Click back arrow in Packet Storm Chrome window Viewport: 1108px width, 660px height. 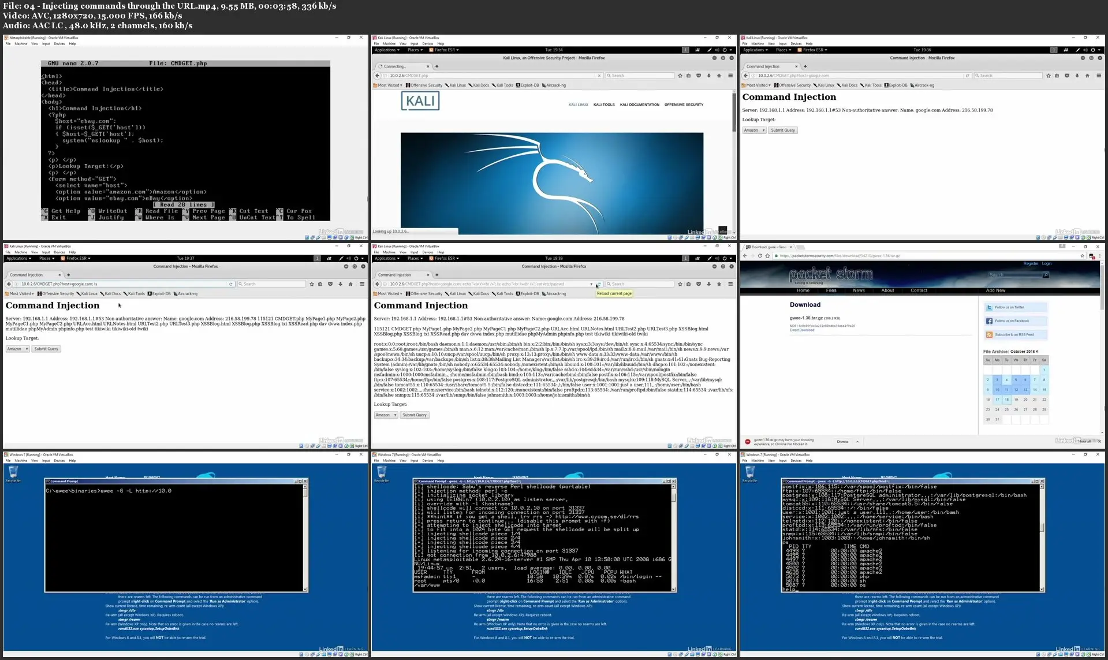click(x=745, y=256)
